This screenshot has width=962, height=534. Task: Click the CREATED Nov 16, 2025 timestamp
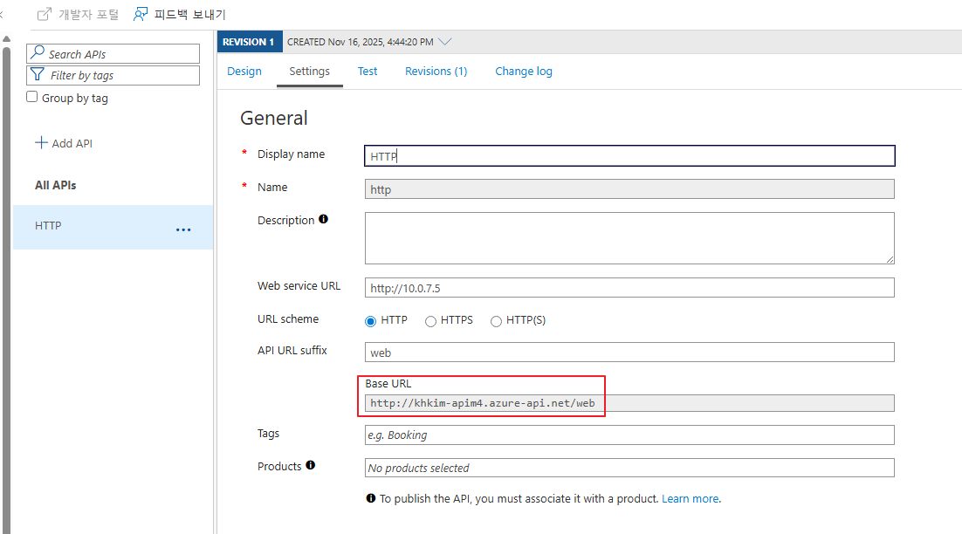pos(361,42)
